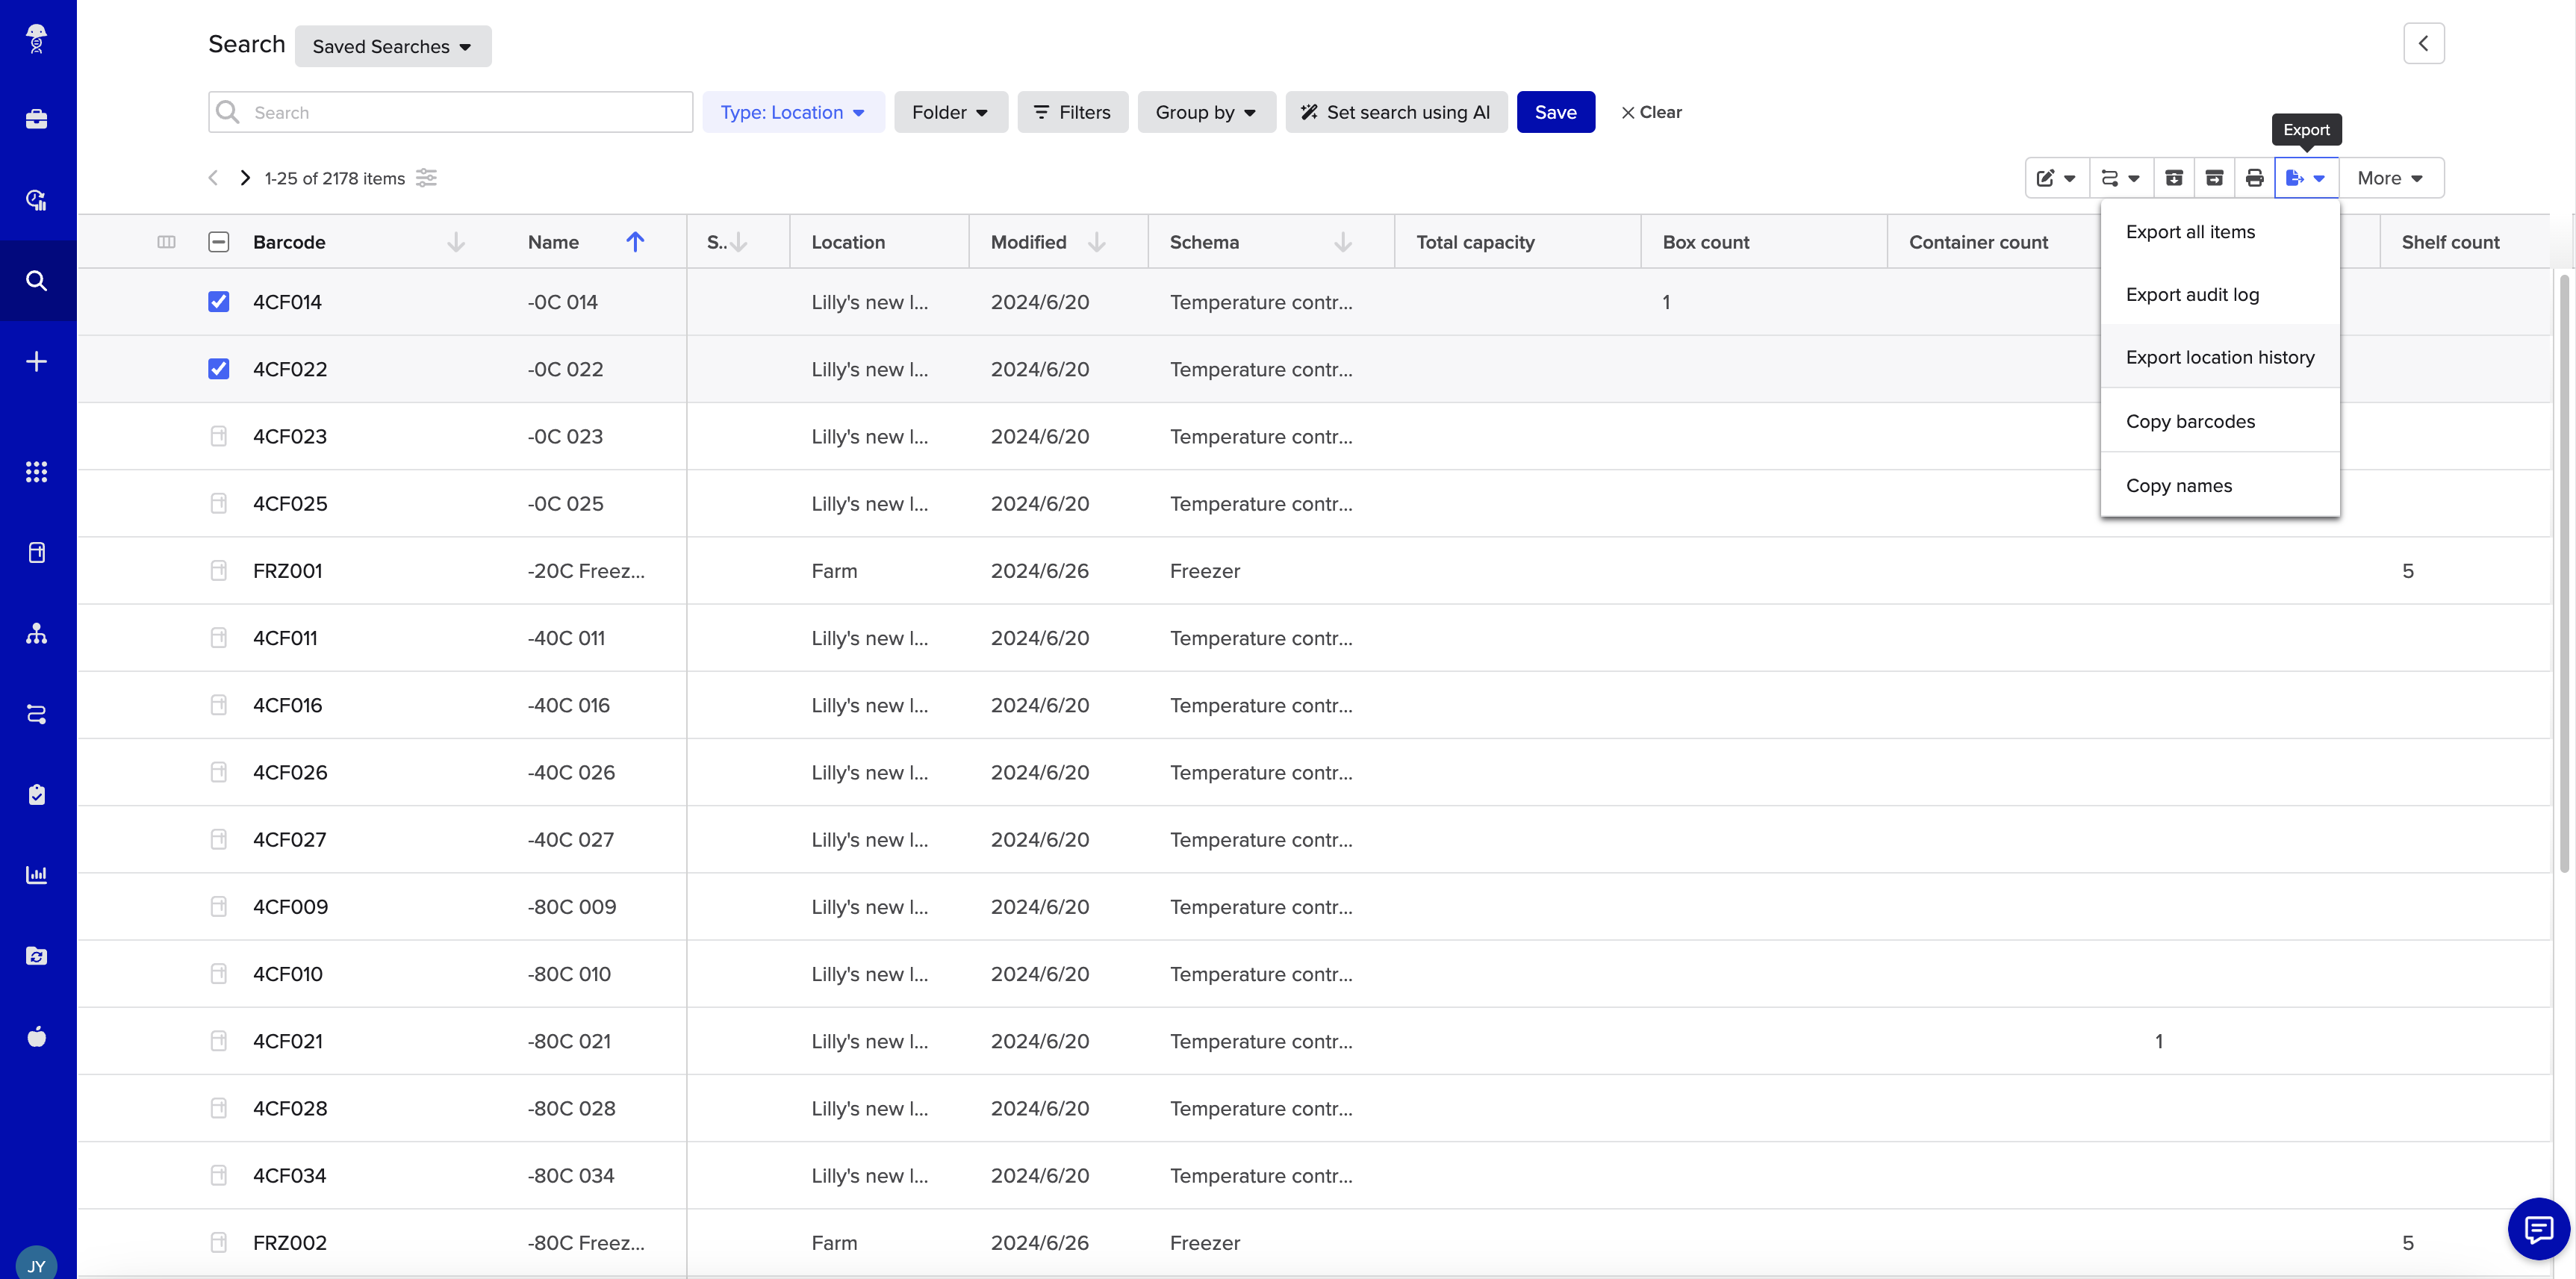Image resolution: width=2576 pixels, height=1279 pixels.
Task: Select the FRZ001 row checkbox
Action: pyautogui.click(x=219, y=571)
